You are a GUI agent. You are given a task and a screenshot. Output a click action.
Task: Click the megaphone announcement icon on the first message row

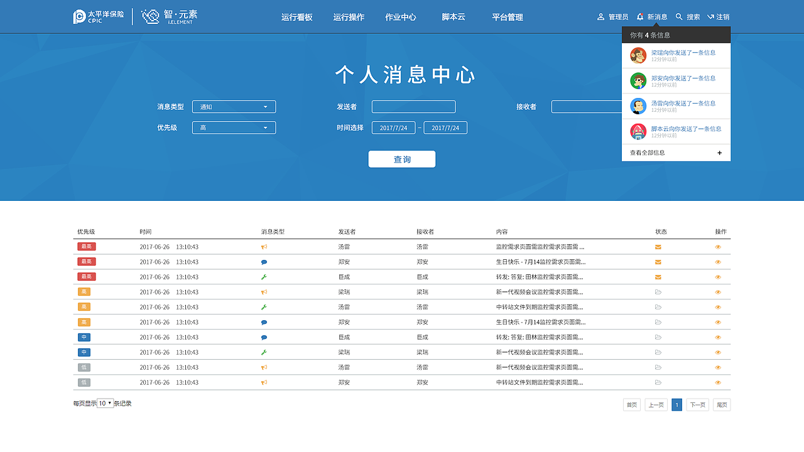(x=264, y=247)
